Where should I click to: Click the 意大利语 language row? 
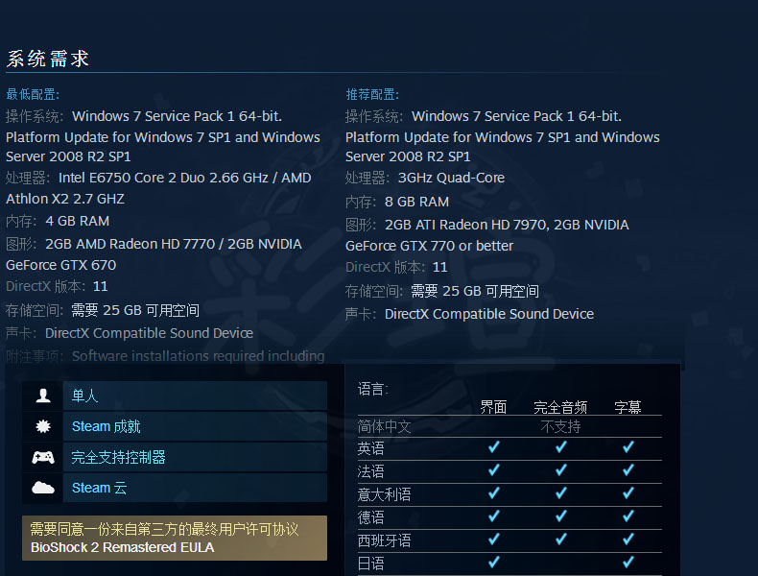[509, 494]
